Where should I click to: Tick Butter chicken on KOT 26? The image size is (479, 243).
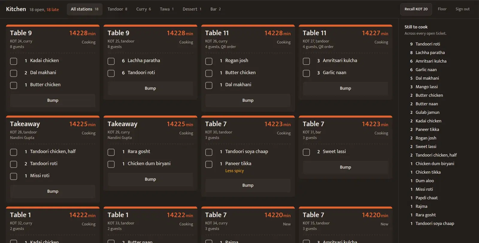pyautogui.click(x=209, y=73)
